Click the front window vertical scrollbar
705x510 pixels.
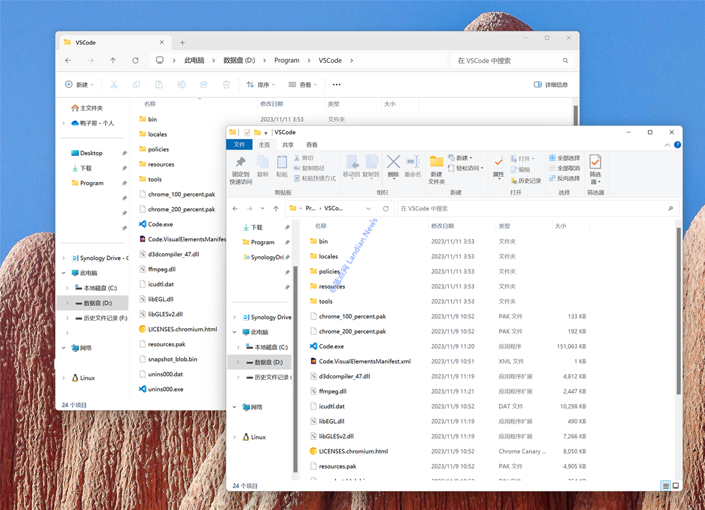tap(678, 311)
